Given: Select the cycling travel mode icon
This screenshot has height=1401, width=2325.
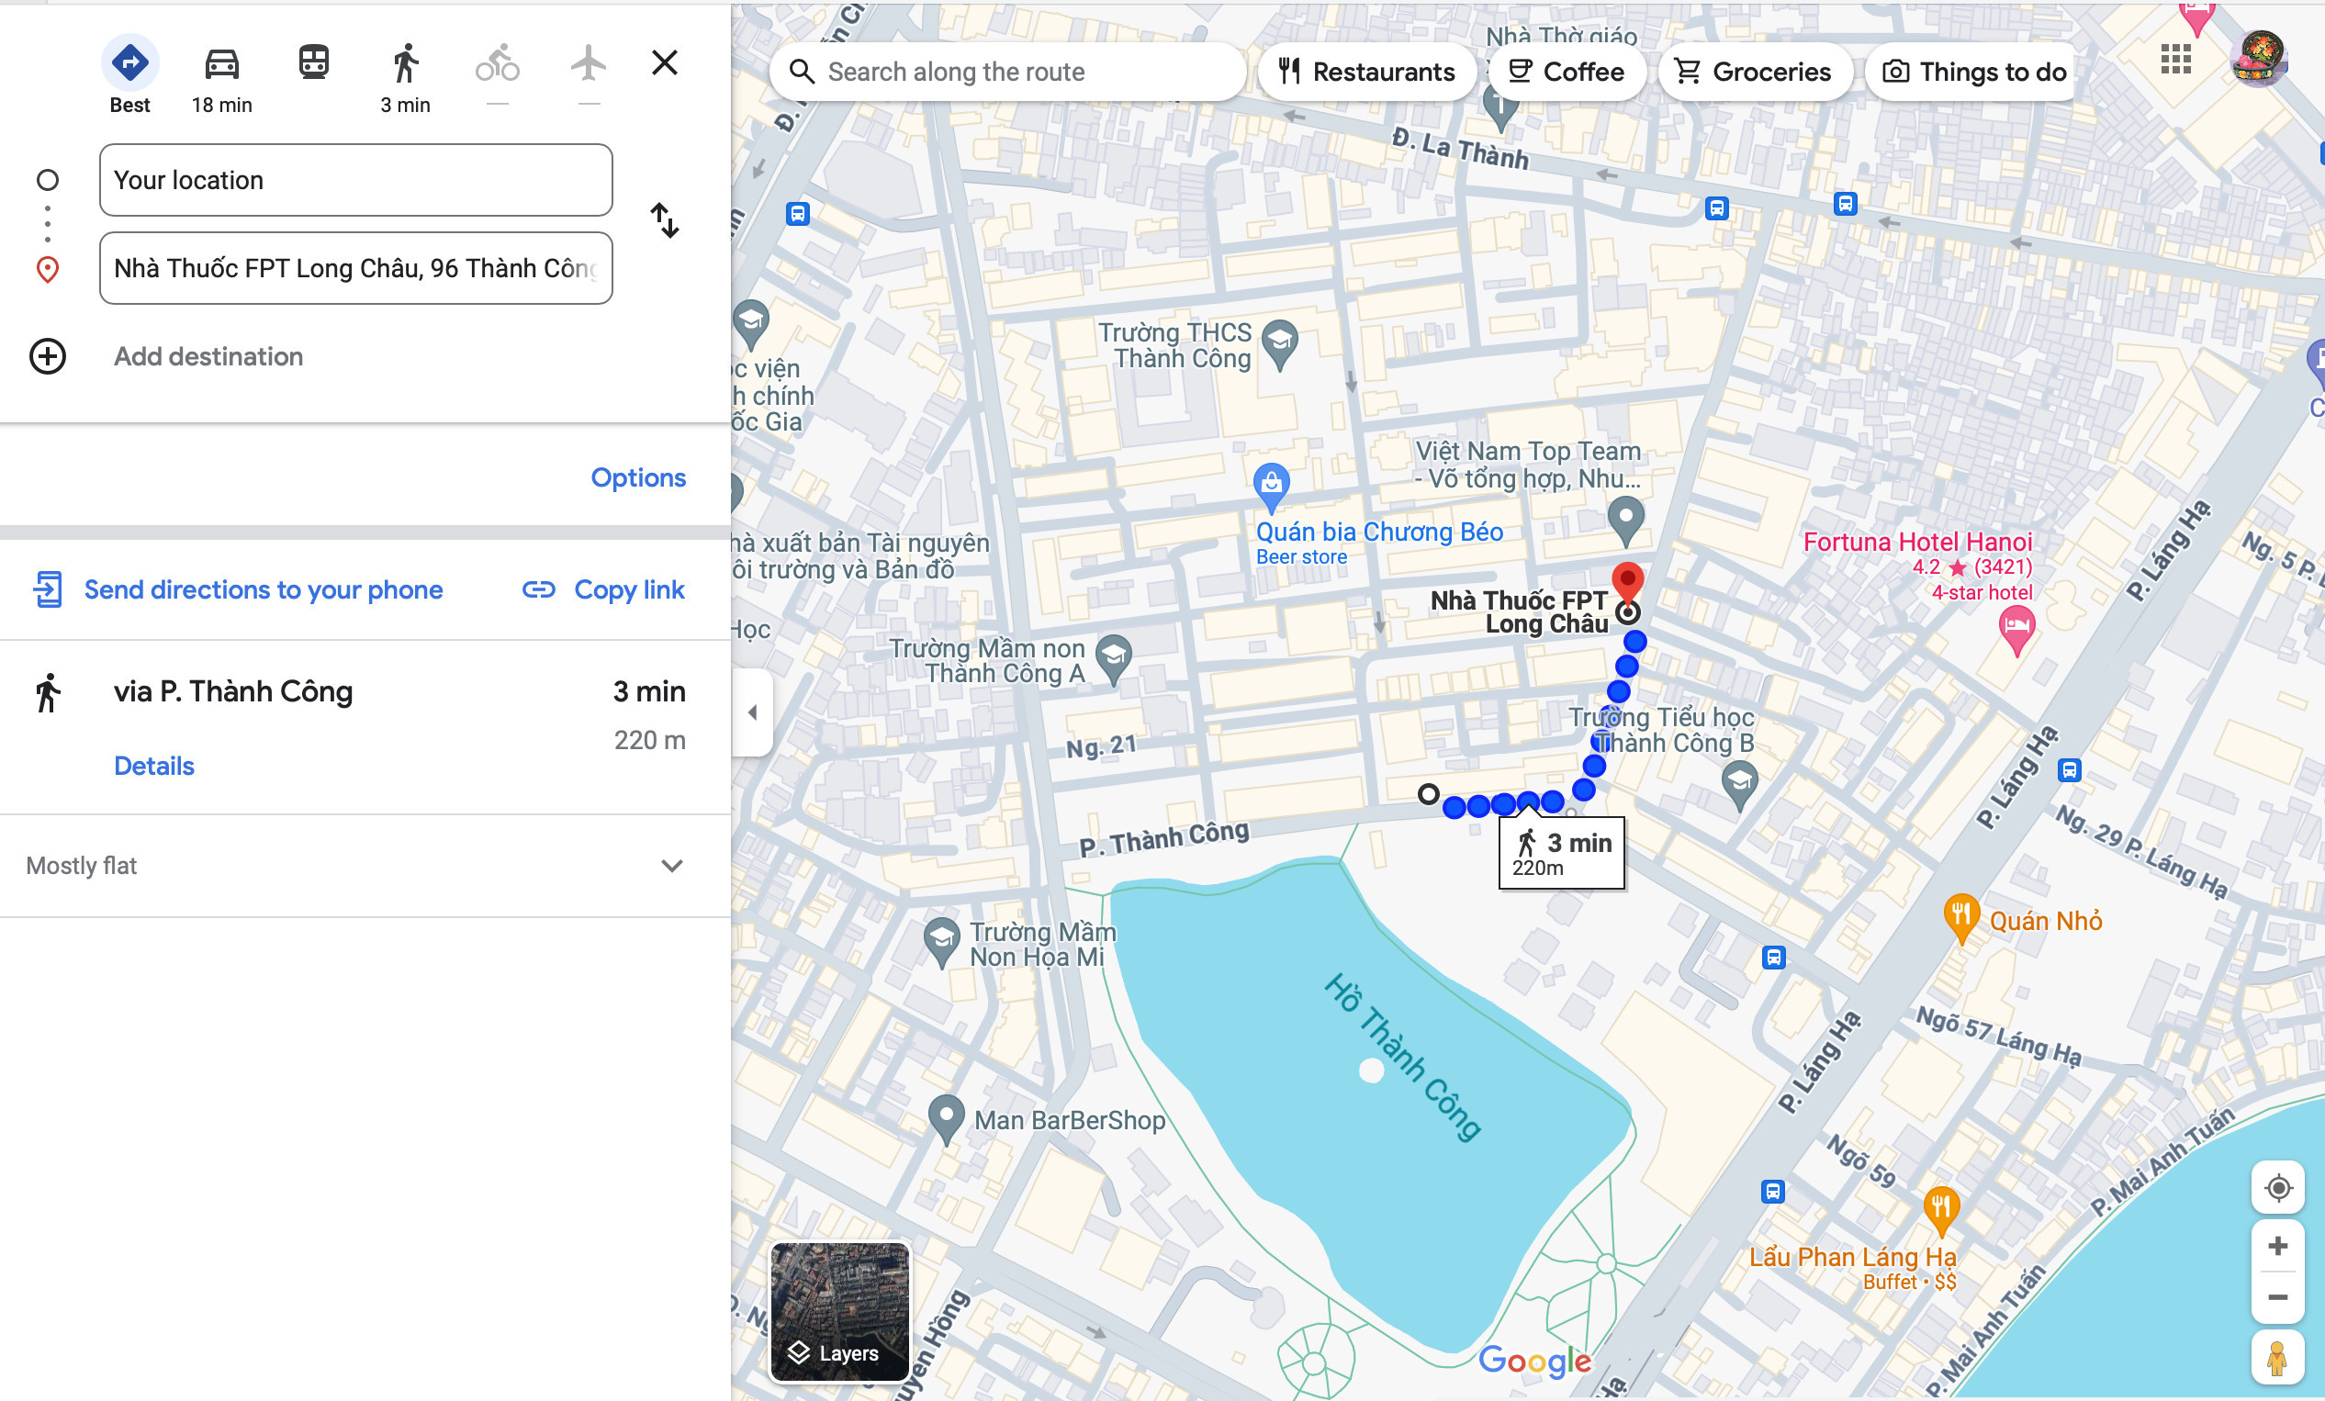Looking at the screenshot, I should 498,63.
